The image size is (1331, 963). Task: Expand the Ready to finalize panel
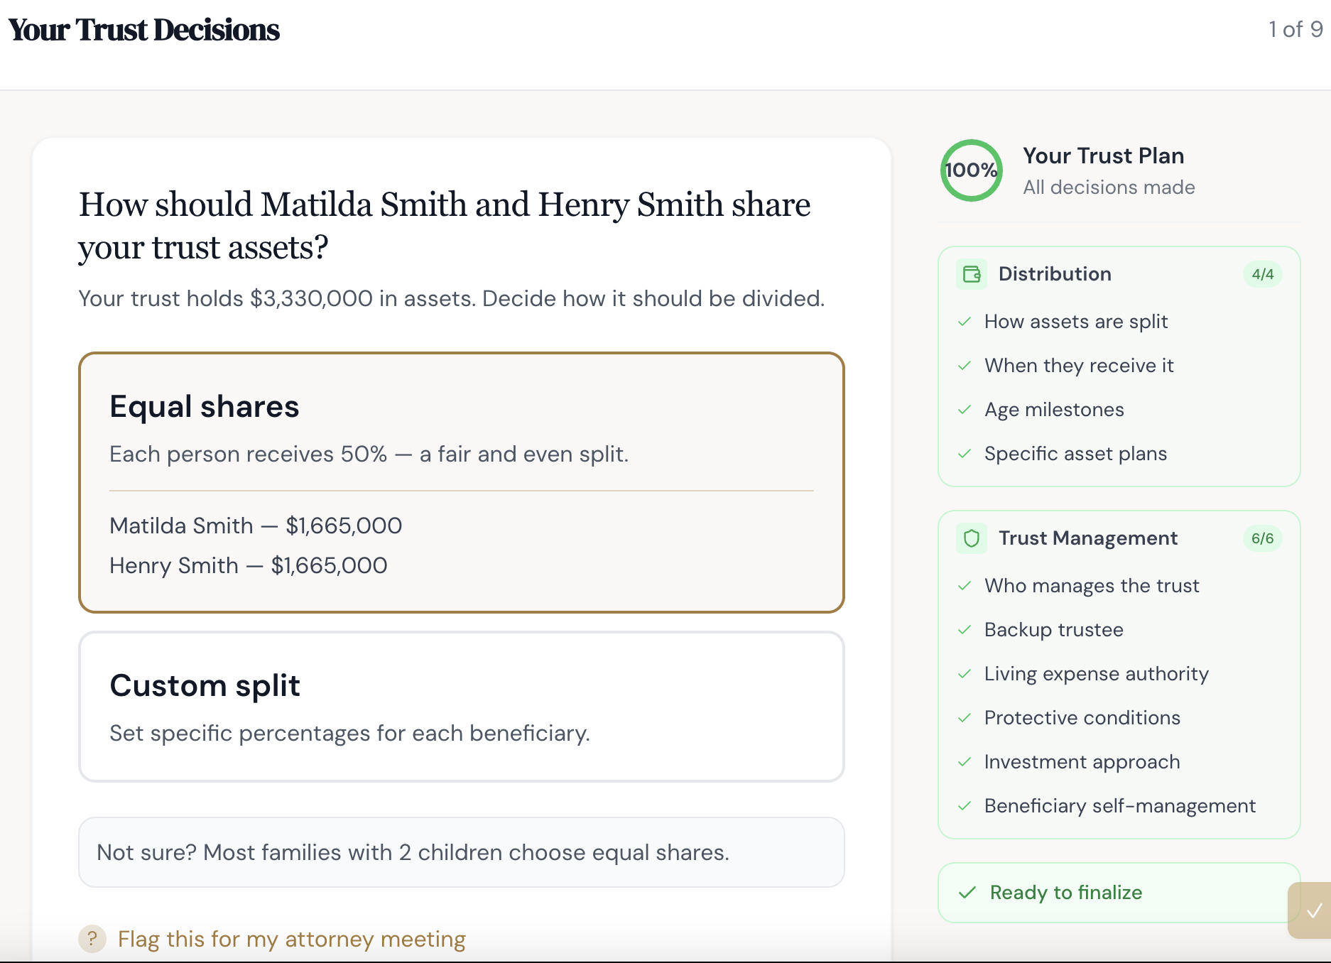point(1117,893)
